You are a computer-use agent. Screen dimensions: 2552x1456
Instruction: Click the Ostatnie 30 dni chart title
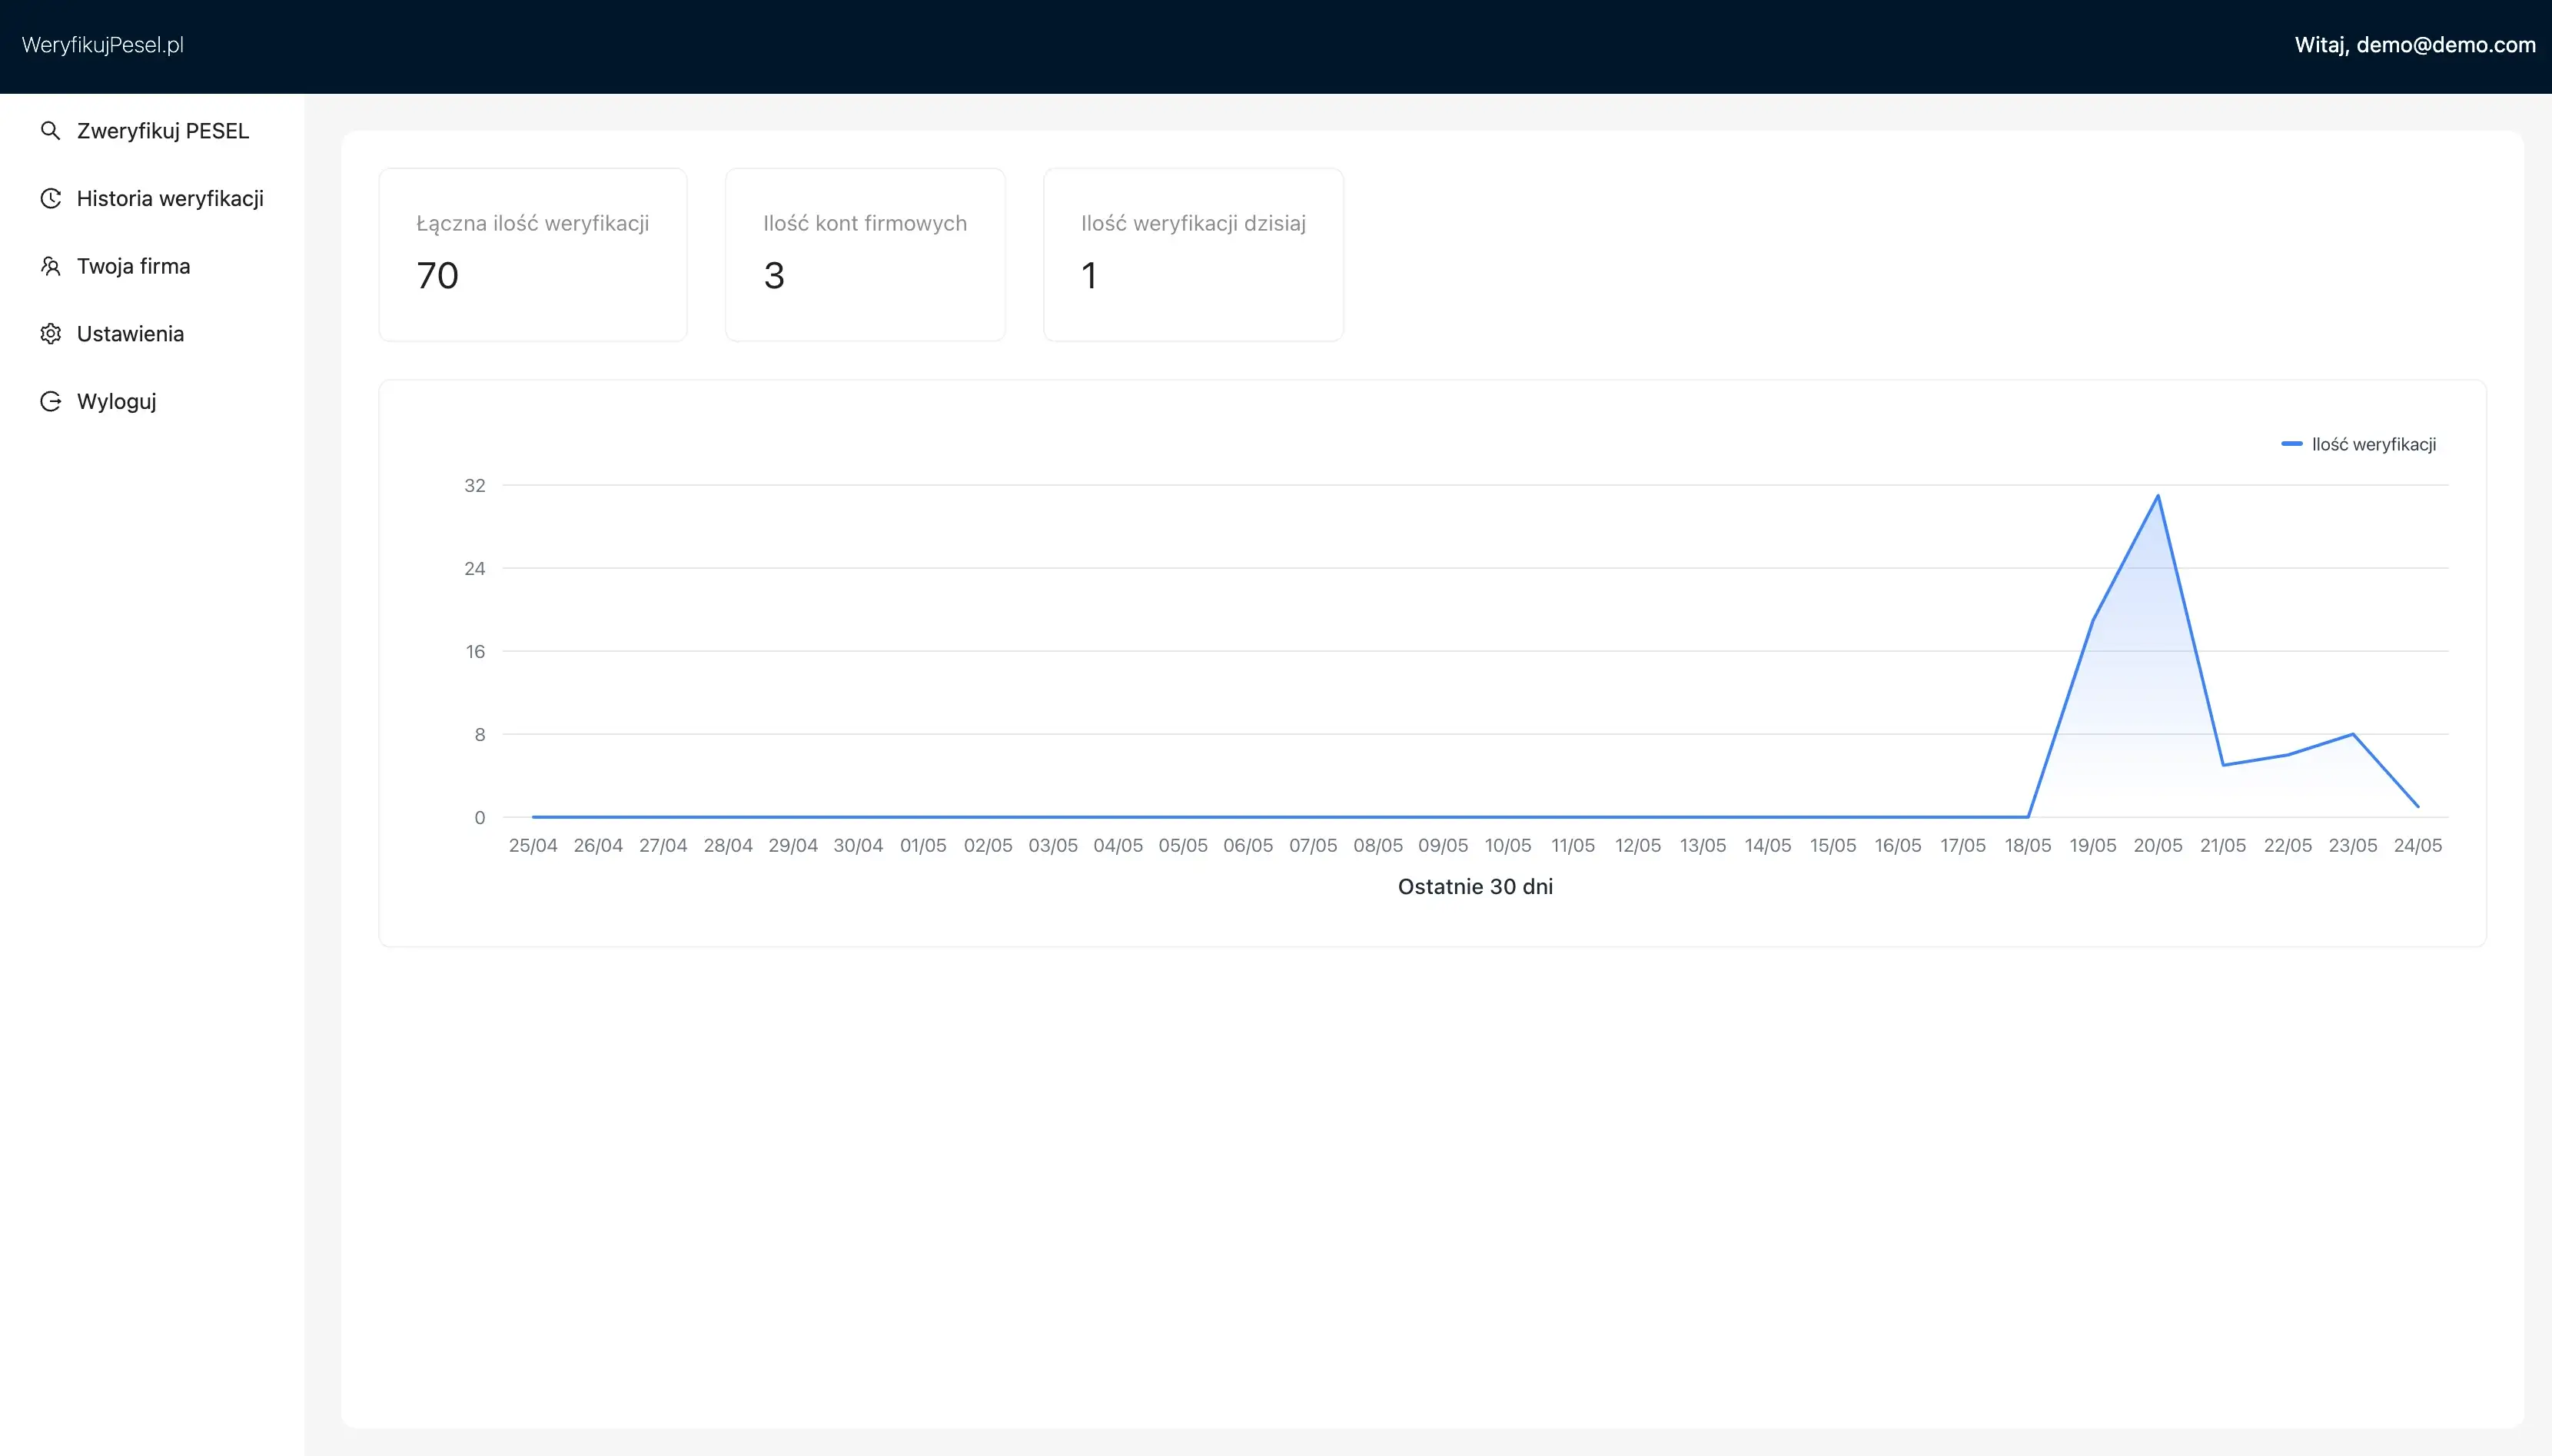click(x=1475, y=886)
